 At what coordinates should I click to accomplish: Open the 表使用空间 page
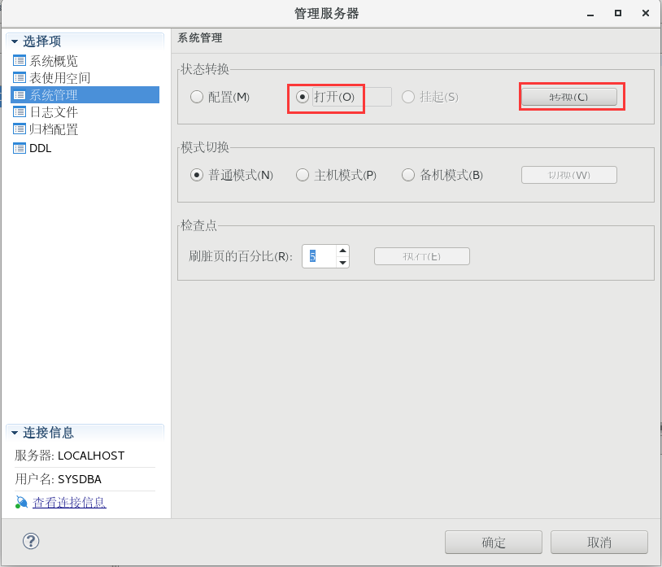coord(59,77)
